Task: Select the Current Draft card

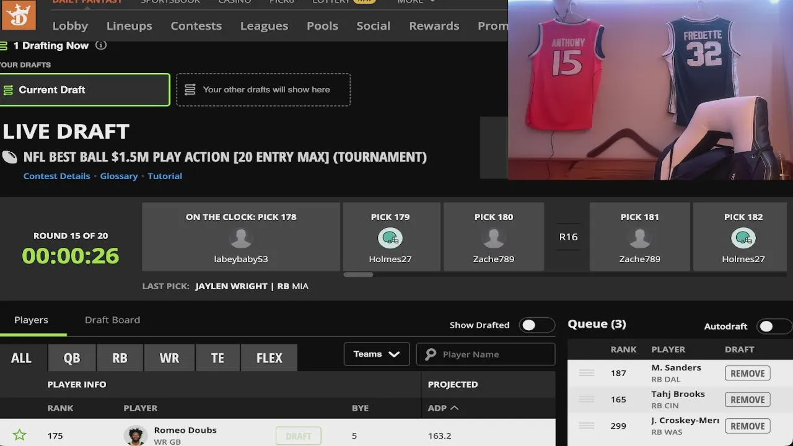Action: (85, 90)
